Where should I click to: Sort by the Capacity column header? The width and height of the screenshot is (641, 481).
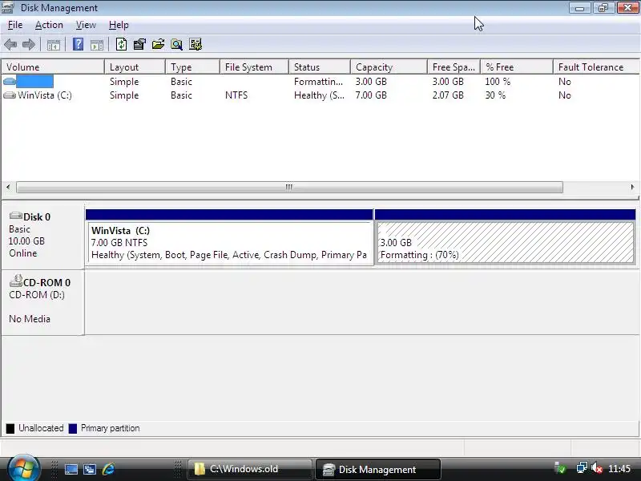389,67
